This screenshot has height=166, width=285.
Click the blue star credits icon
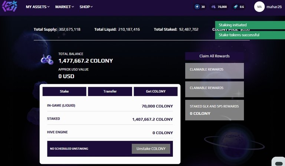click(x=197, y=7)
